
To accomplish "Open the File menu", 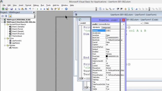I will (x=4, y=5).
